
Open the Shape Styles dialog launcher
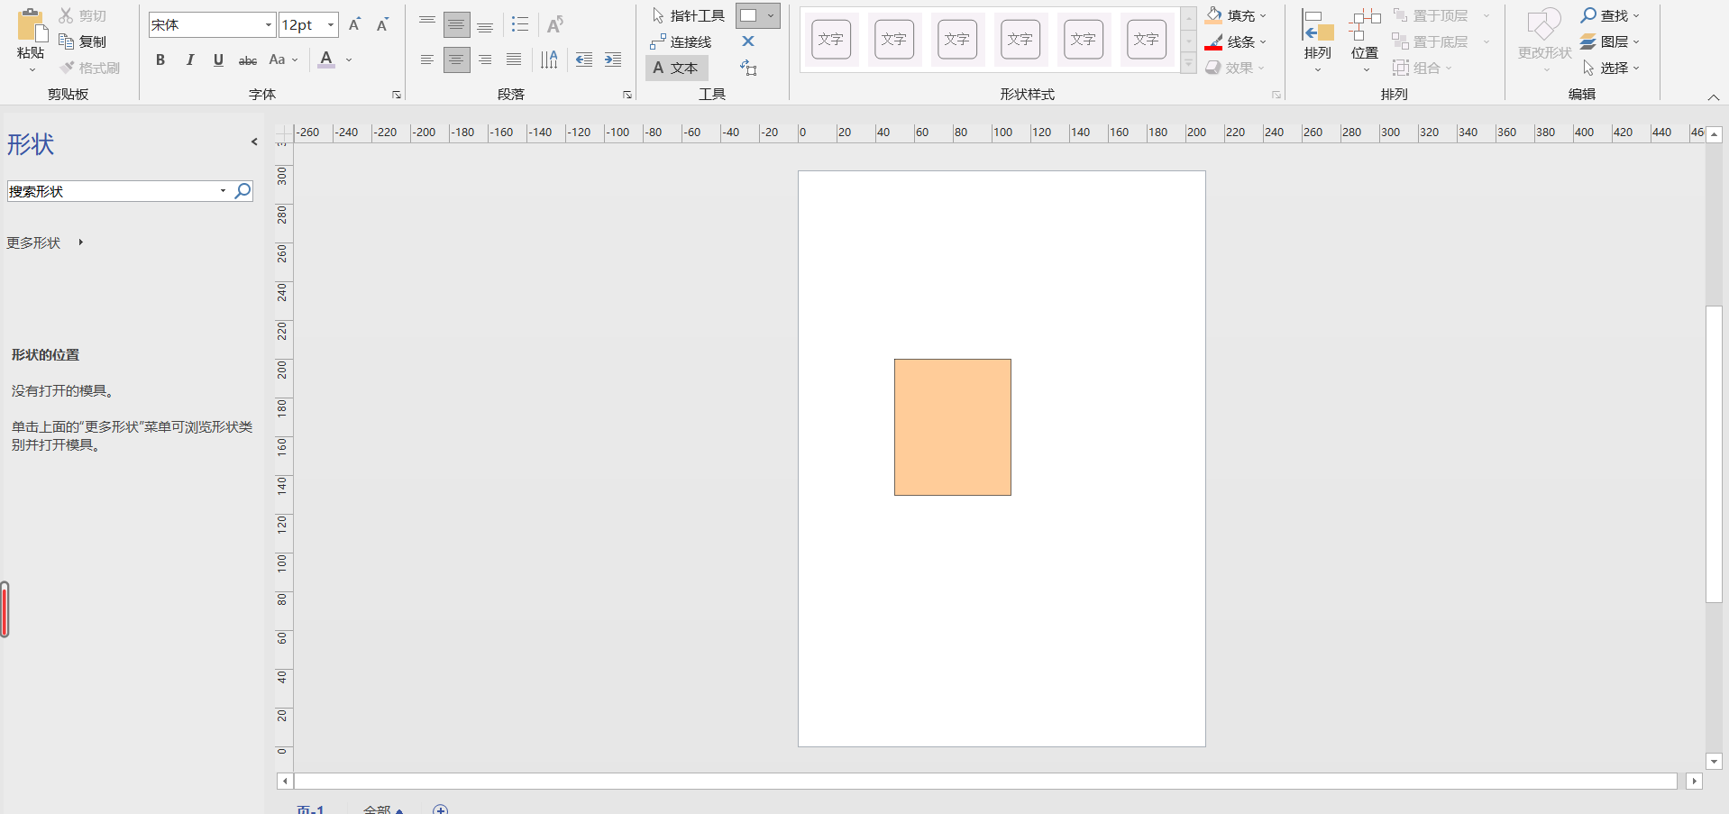point(1276,95)
